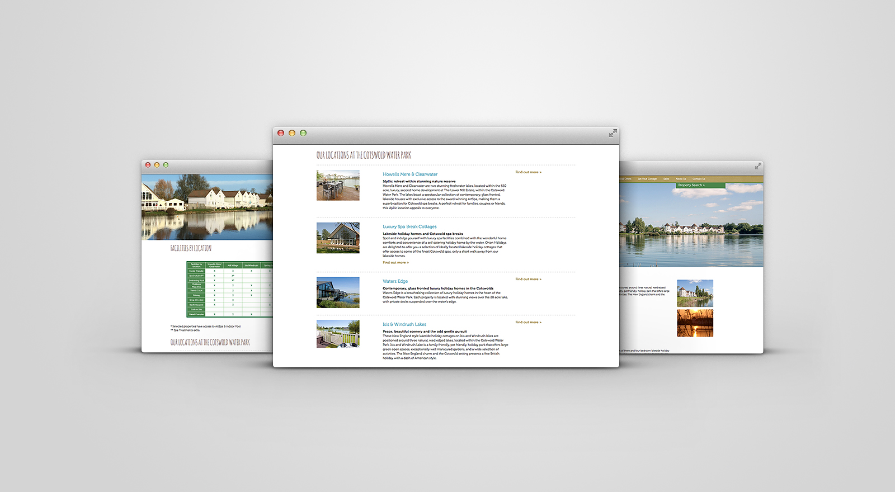This screenshot has height=492, width=895.
Task: Zoom the left window with green button
Action: pyautogui.click(x=166, y=165)
